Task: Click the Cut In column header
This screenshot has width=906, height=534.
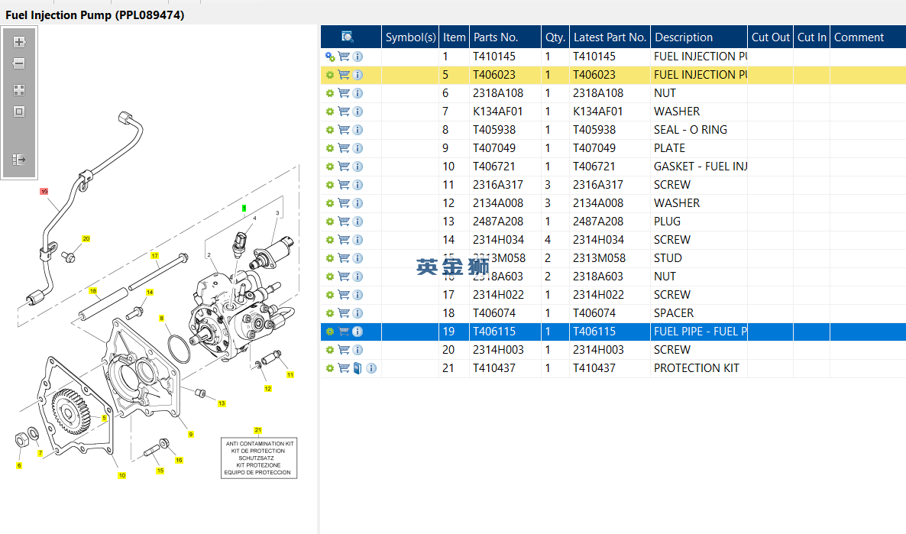Action: (812, 37)
